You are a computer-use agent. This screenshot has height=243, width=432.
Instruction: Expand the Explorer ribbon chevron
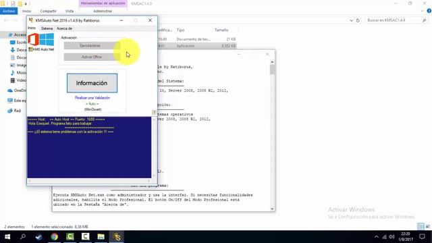click(x=422, y=11)
